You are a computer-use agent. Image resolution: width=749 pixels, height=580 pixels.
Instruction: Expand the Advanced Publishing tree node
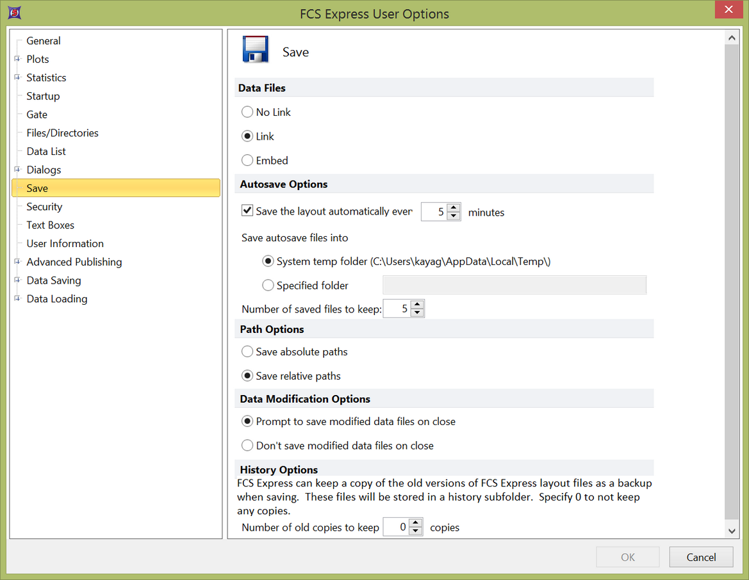coord(17,262)
